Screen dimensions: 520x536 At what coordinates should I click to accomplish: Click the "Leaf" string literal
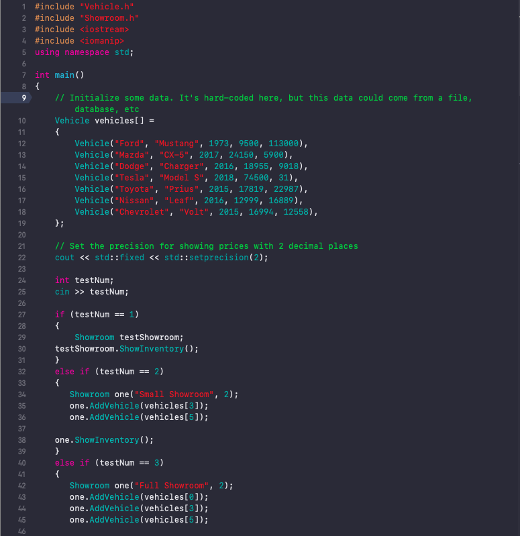pos(178,201)
